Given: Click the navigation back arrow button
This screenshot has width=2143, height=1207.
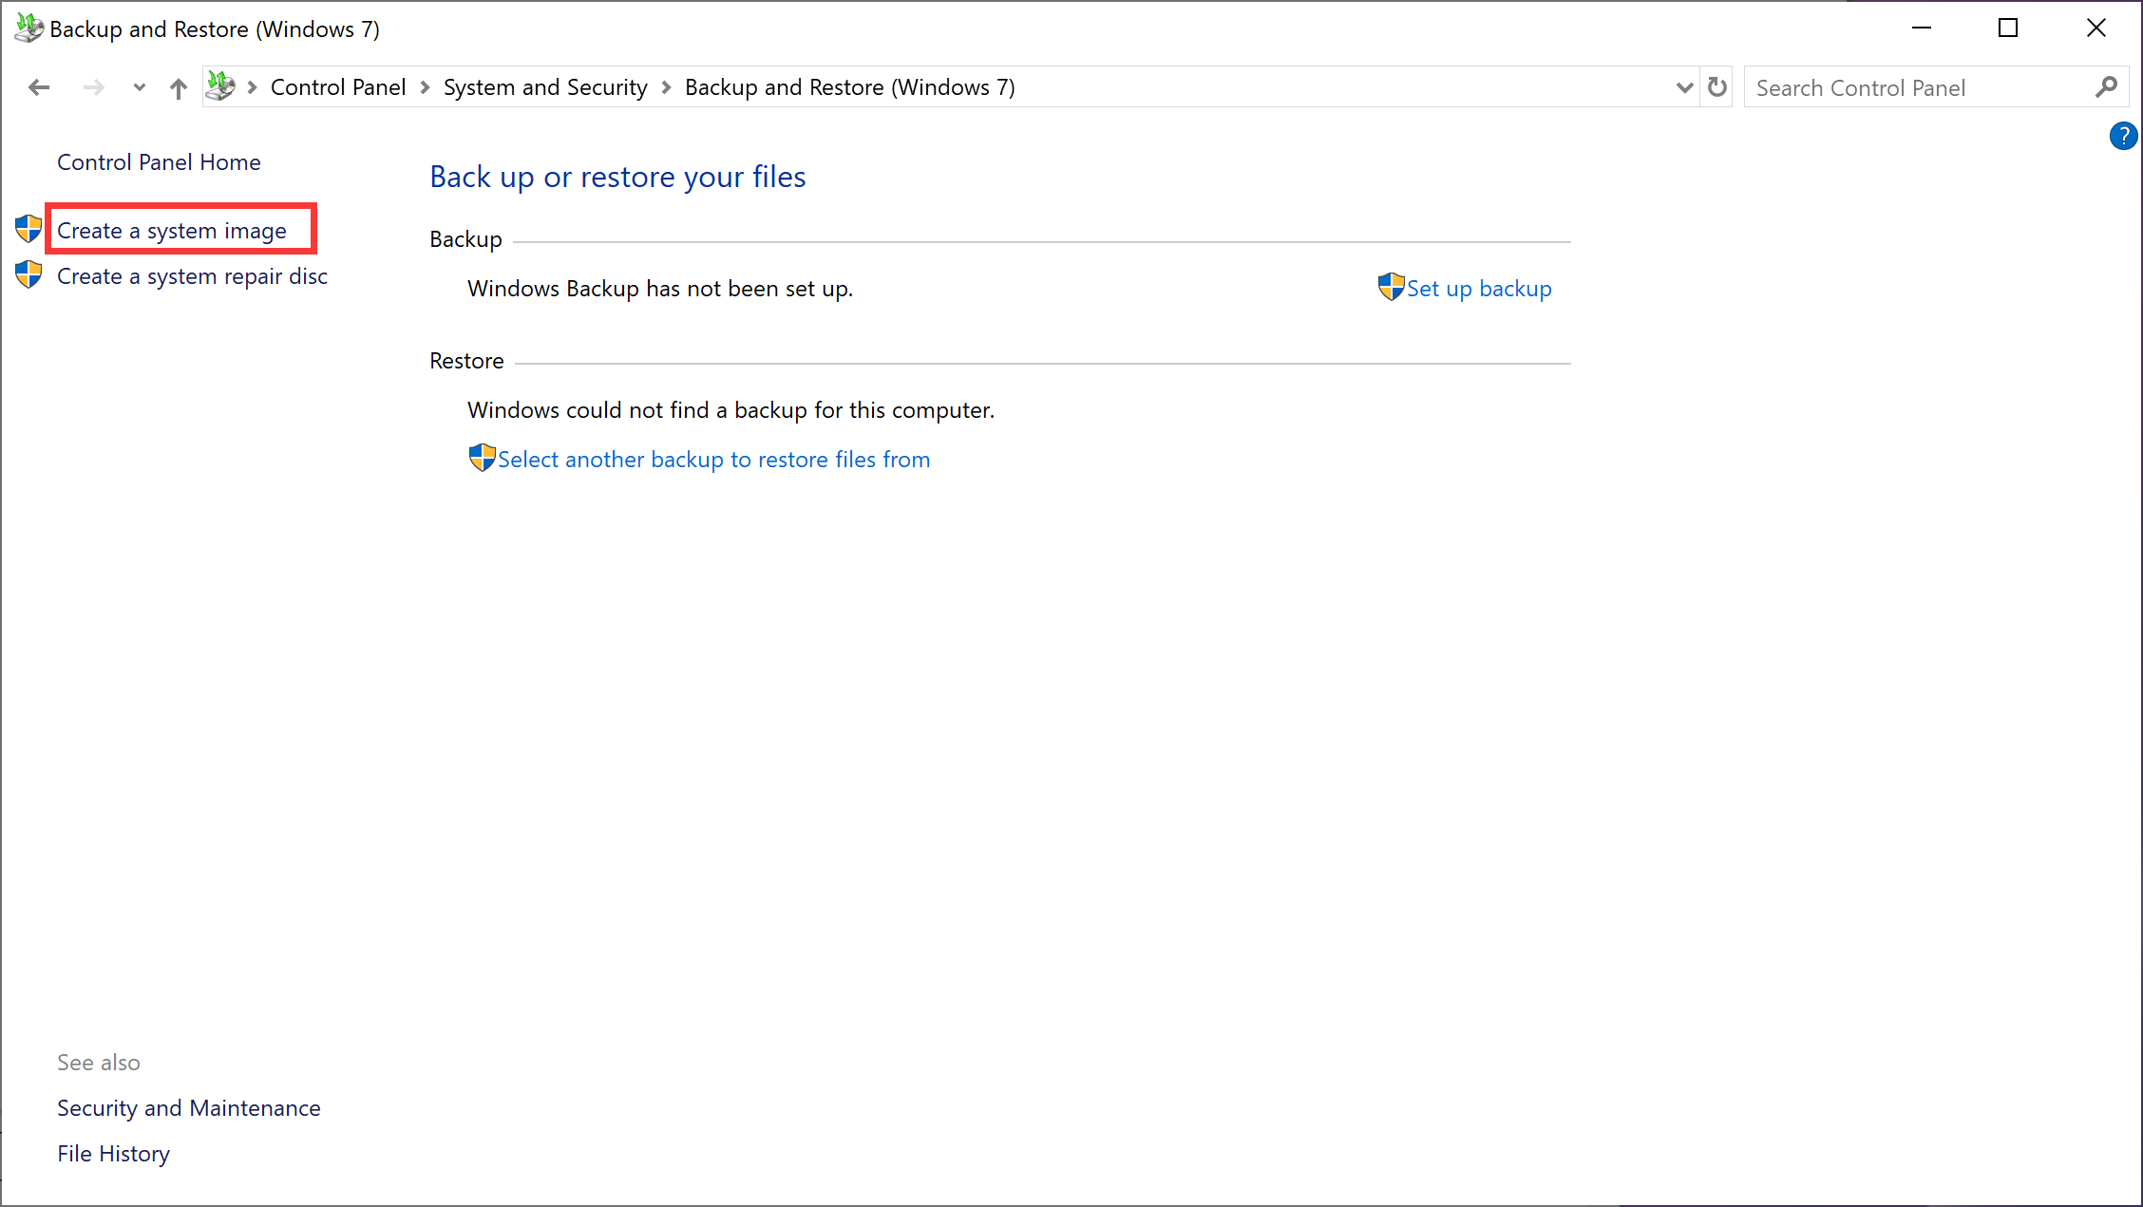Looking at the screenshot, I should pos(38,86).
